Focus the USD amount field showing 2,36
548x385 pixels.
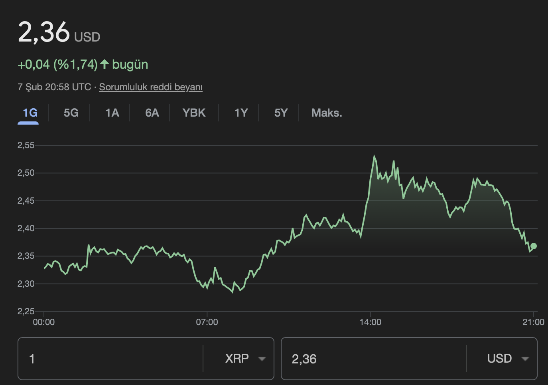[x=374, y=359]
